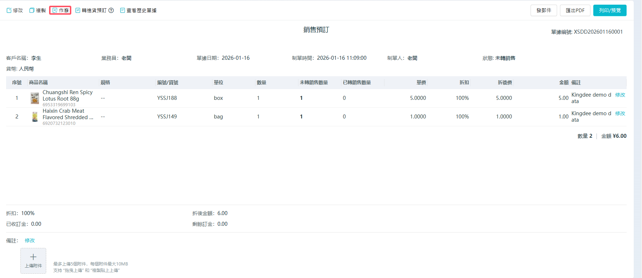Screen dimensions: 642x278
Task: Edit remark of second product row
Action: [x=620, y=113]
